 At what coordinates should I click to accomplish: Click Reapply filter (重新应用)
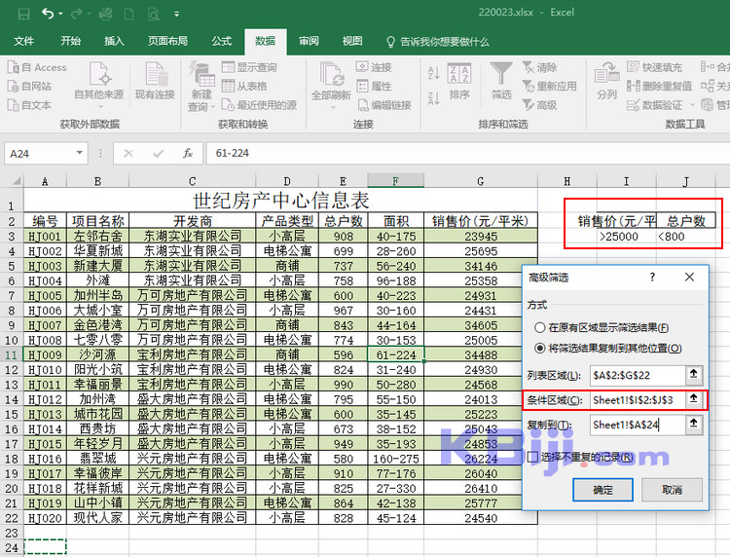pyautogui.click(x=549, y=86)
